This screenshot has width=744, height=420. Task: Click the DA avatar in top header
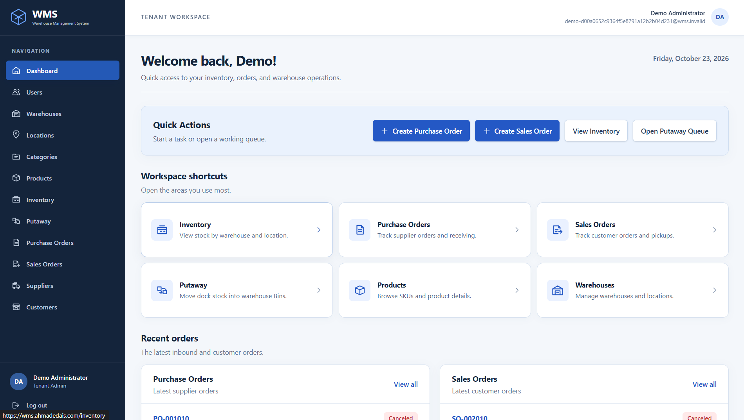(x=720, y=17)
